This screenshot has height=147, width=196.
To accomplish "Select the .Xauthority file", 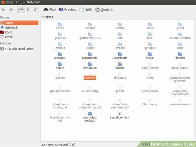I will tap(150, 102).
